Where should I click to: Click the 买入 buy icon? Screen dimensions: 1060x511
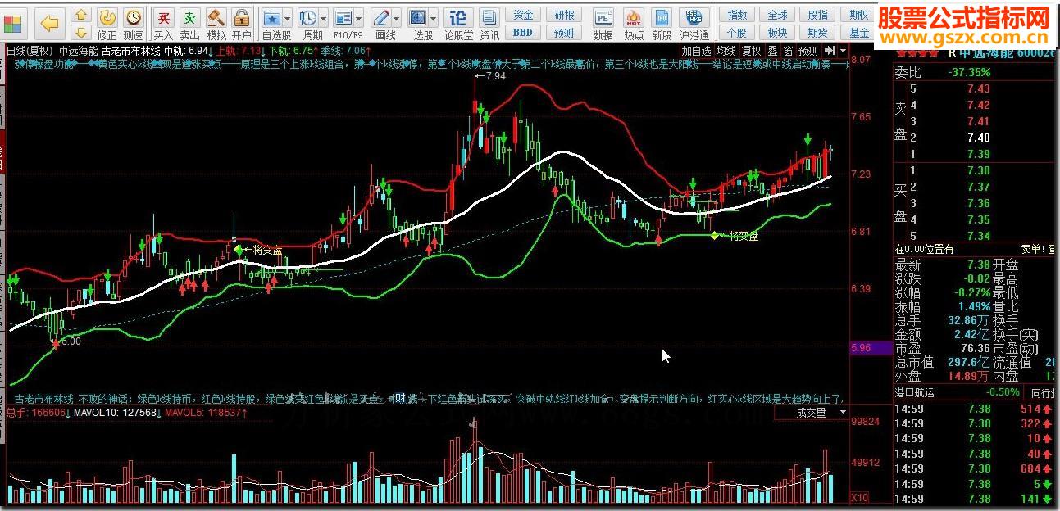164,22
